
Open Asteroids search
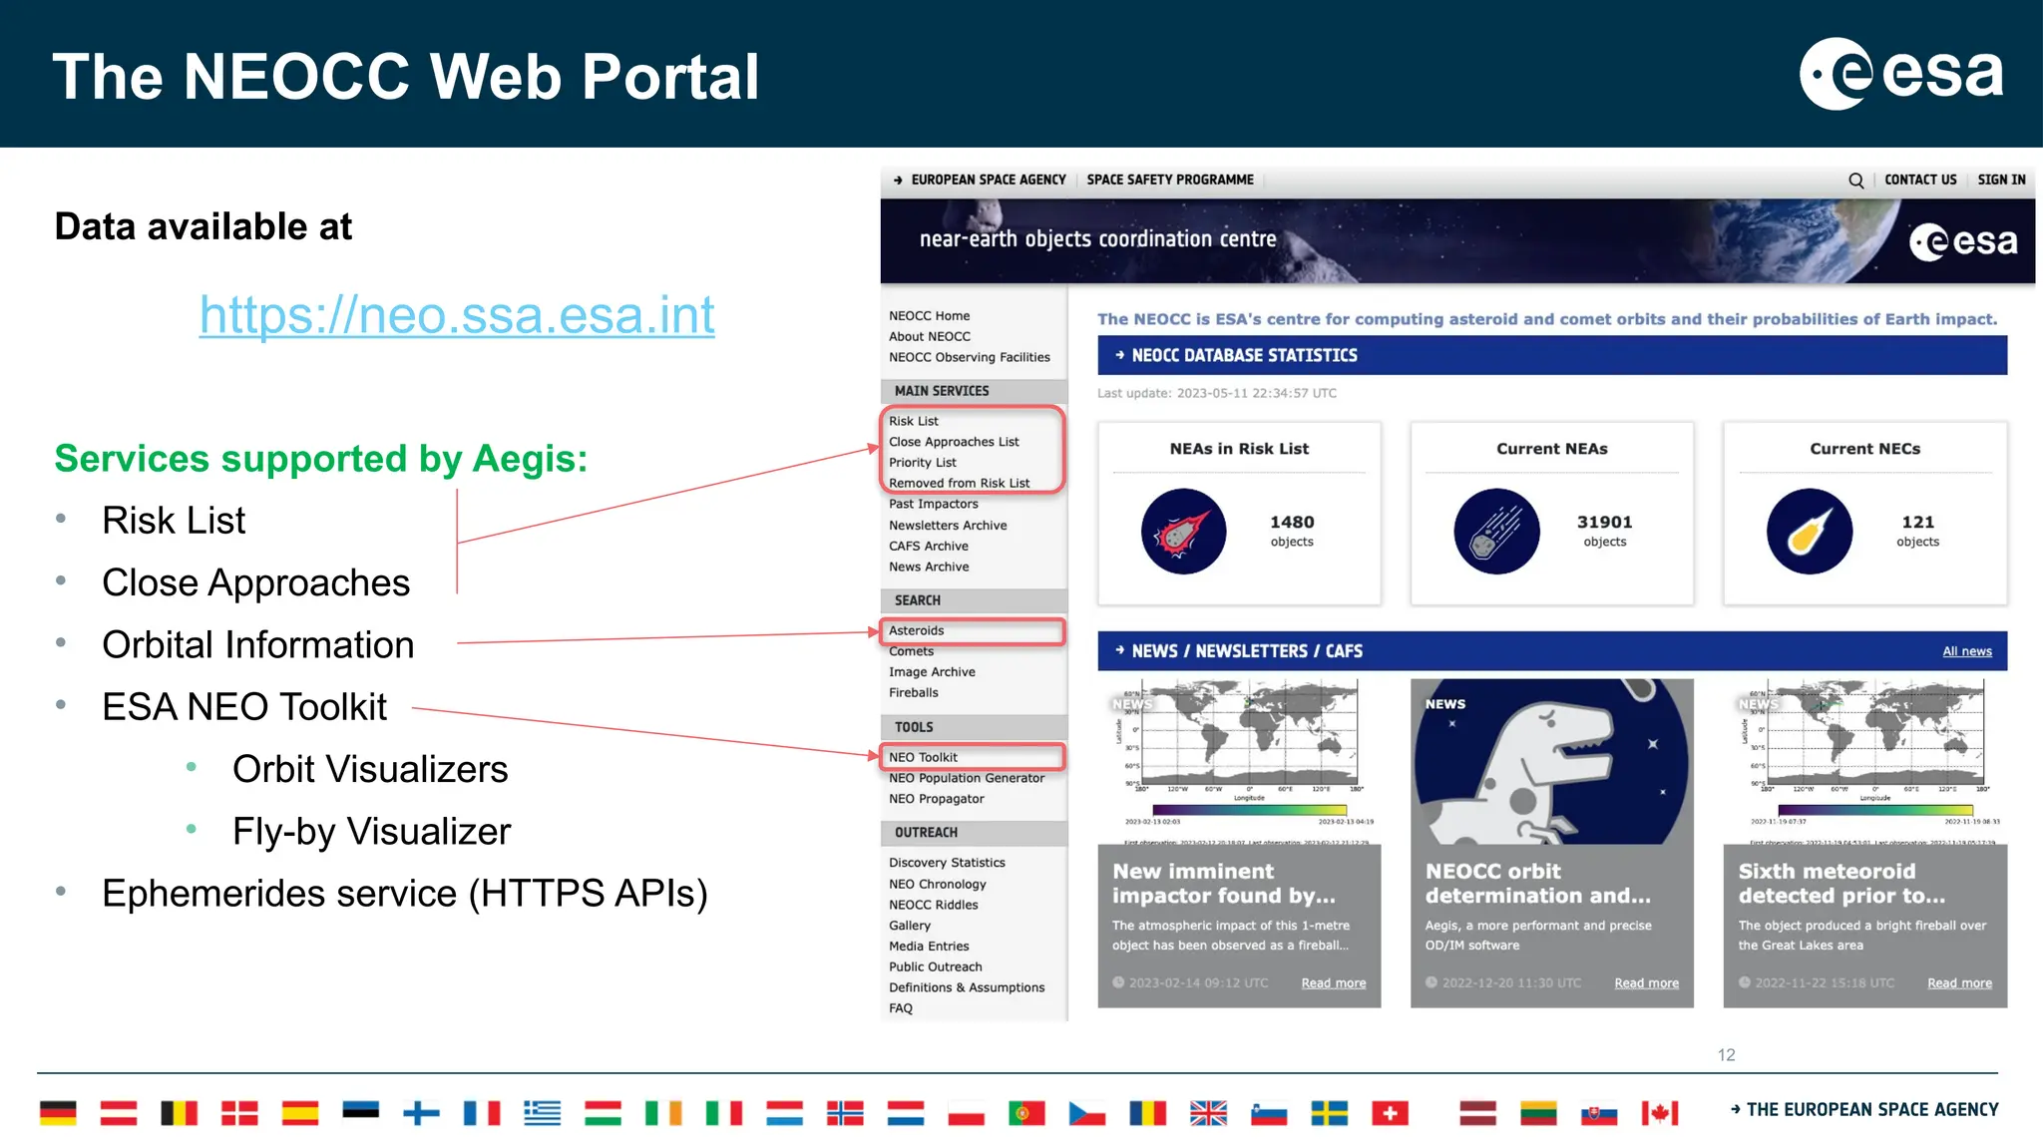point(916,631)
